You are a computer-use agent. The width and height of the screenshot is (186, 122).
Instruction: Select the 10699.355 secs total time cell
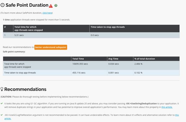89,65
